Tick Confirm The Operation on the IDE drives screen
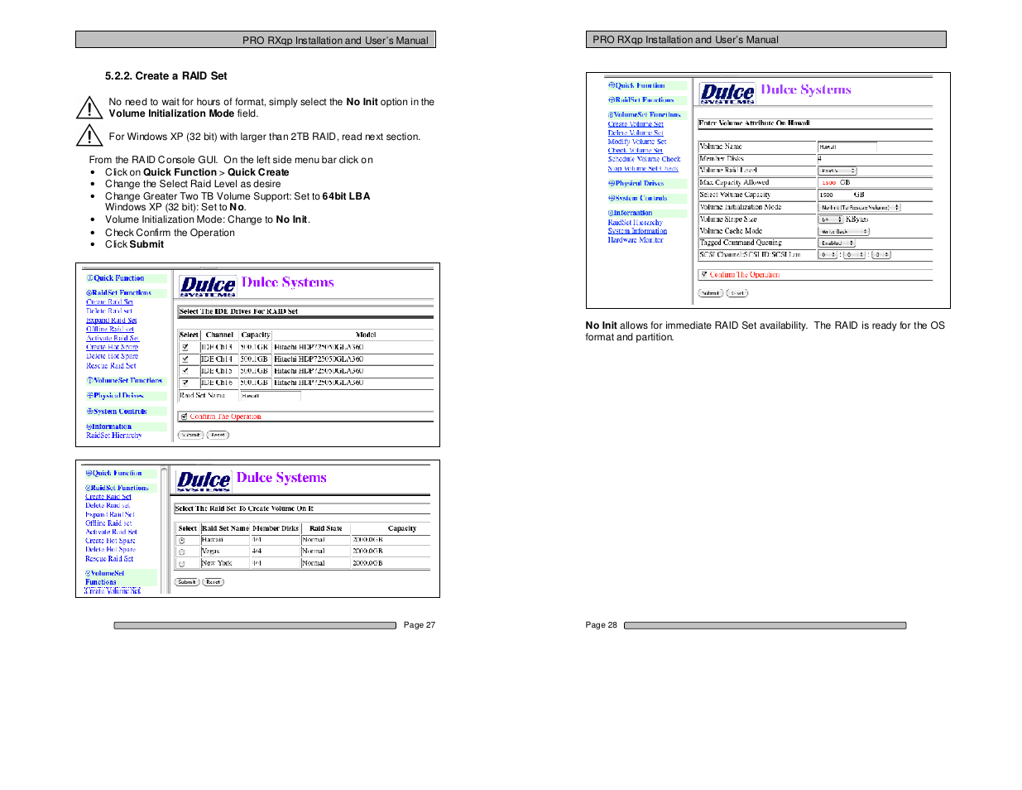1022x790 pixels. 184,417
